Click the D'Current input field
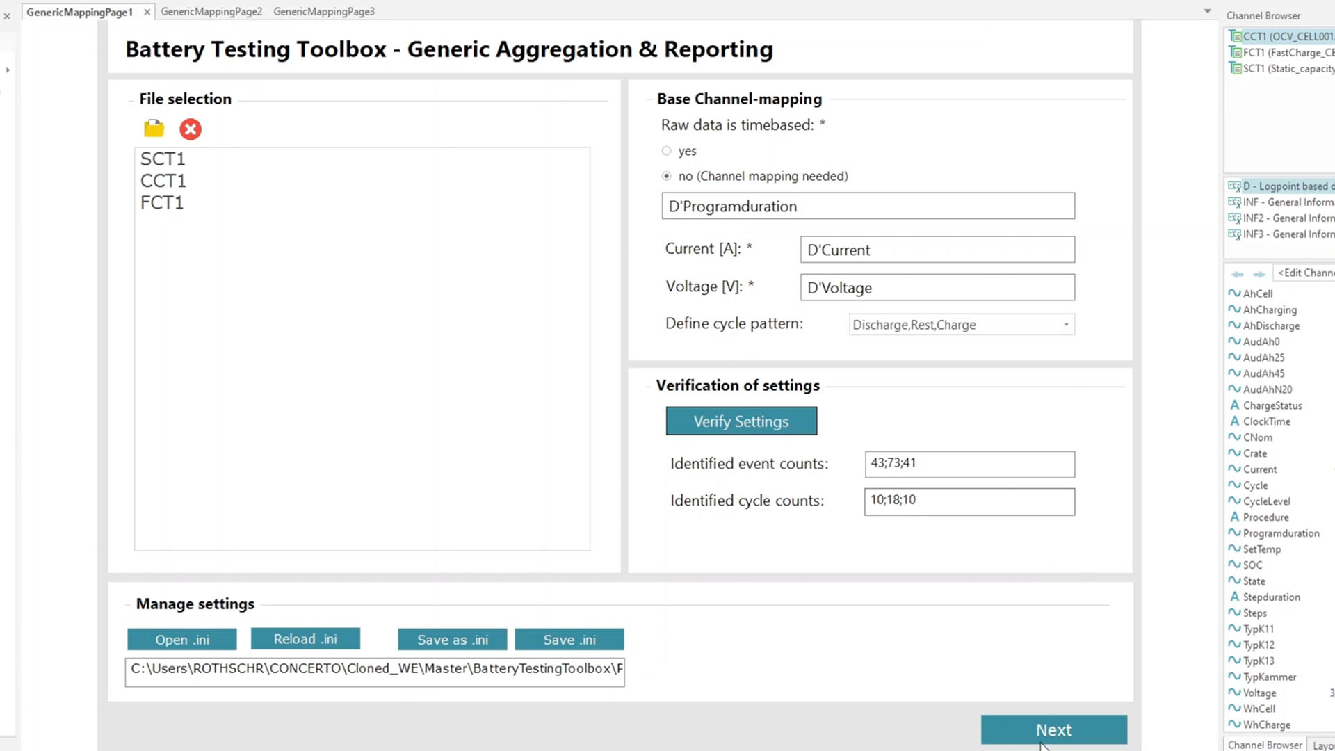The height and width of the screenshot is (751, 1335). [x=937, y=250]
